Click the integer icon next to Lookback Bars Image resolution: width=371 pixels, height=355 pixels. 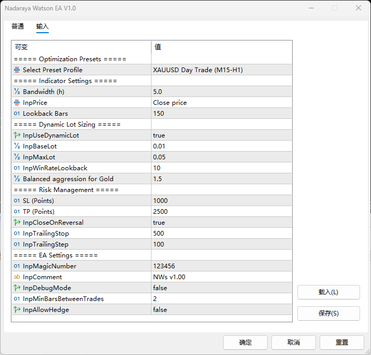17,114
